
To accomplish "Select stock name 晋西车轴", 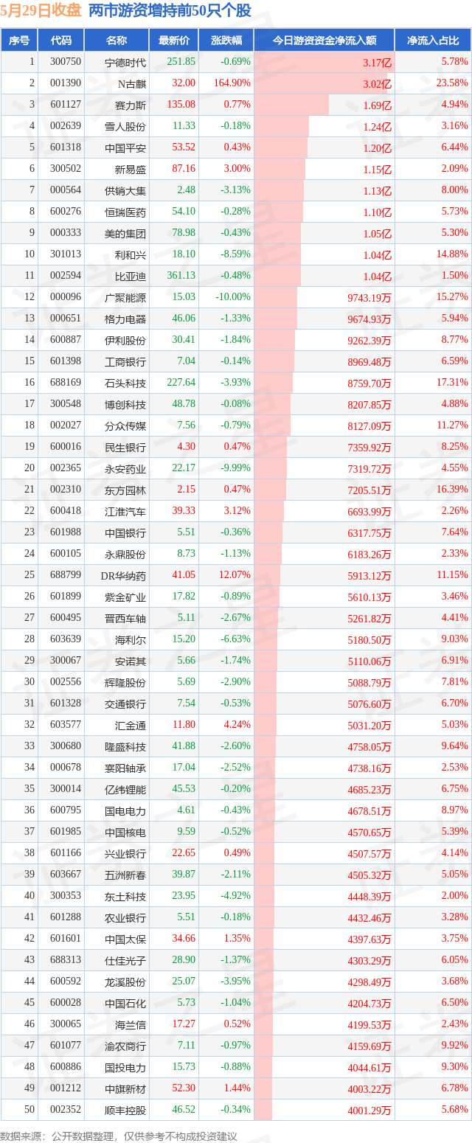I will pyautogui.click(x=125, y=618).
